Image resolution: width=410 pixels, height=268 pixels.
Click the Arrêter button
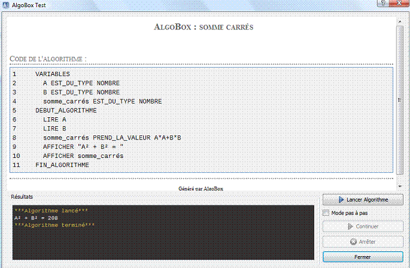(x=363, y=242)
